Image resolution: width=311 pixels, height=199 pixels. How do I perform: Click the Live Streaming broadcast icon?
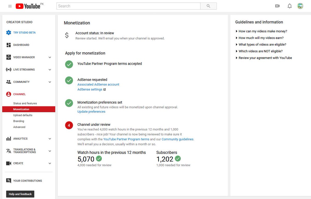pos(9,69)
